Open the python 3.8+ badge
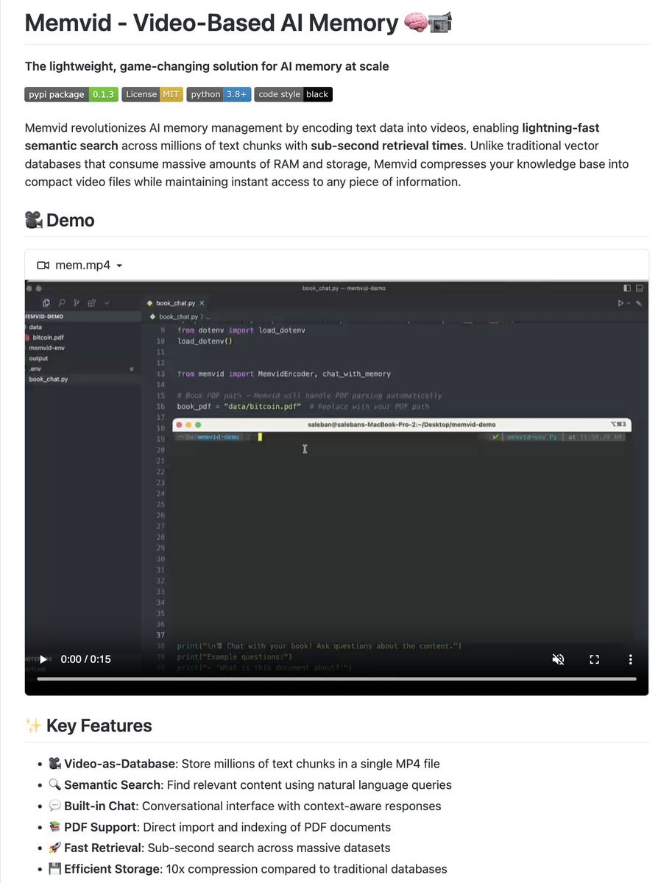This screenshot has height=883, width=672. [219, 94]
